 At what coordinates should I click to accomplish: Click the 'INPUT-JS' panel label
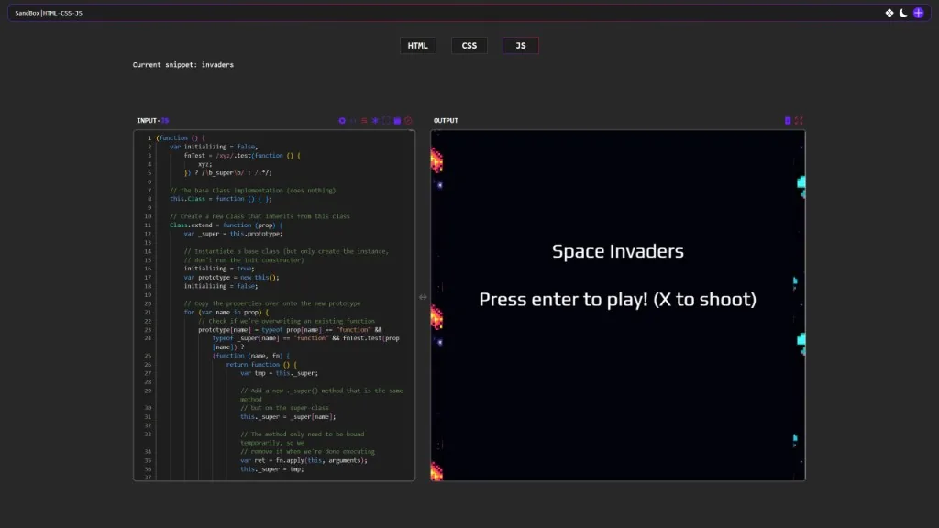coord(153,120)
